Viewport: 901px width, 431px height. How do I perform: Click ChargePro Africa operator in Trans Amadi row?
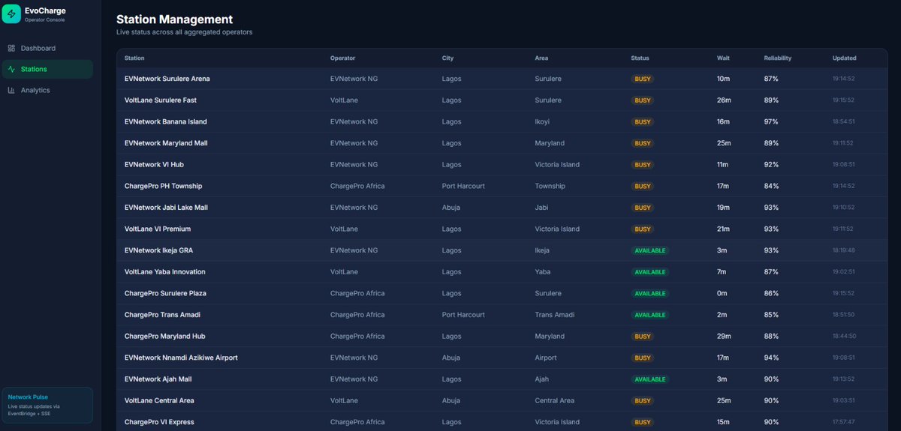[357, 315]
